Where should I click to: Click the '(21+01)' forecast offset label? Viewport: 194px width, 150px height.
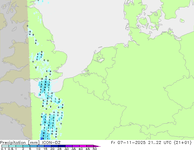183,143
